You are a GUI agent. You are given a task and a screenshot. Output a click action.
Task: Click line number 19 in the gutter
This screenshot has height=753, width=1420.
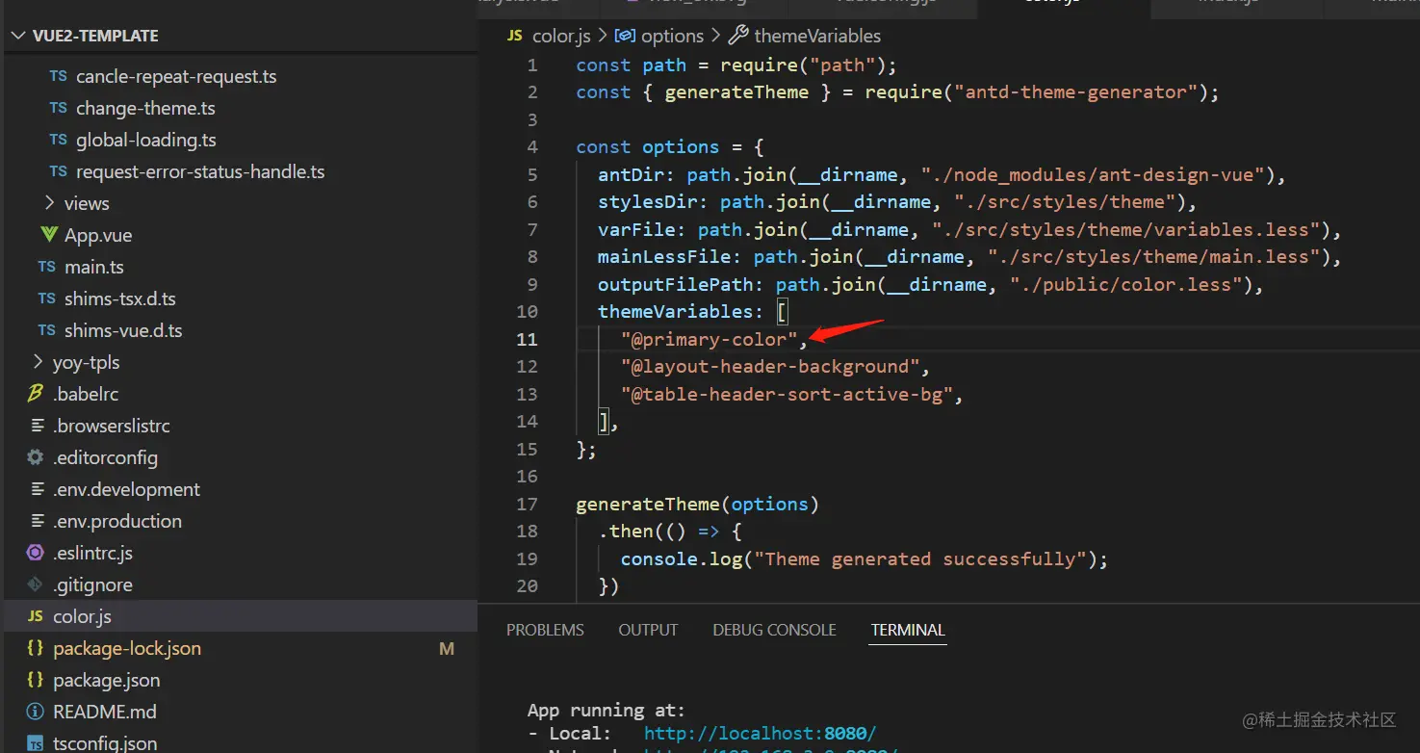[x=527, y=559]
